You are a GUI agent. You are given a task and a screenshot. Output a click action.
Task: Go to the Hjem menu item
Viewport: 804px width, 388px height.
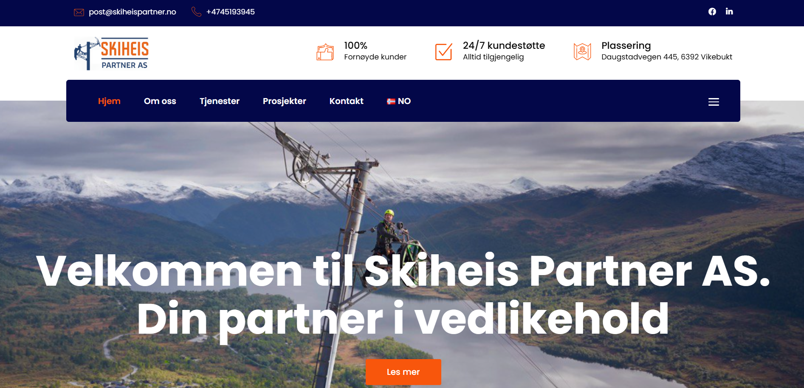(x=109, y=101)
